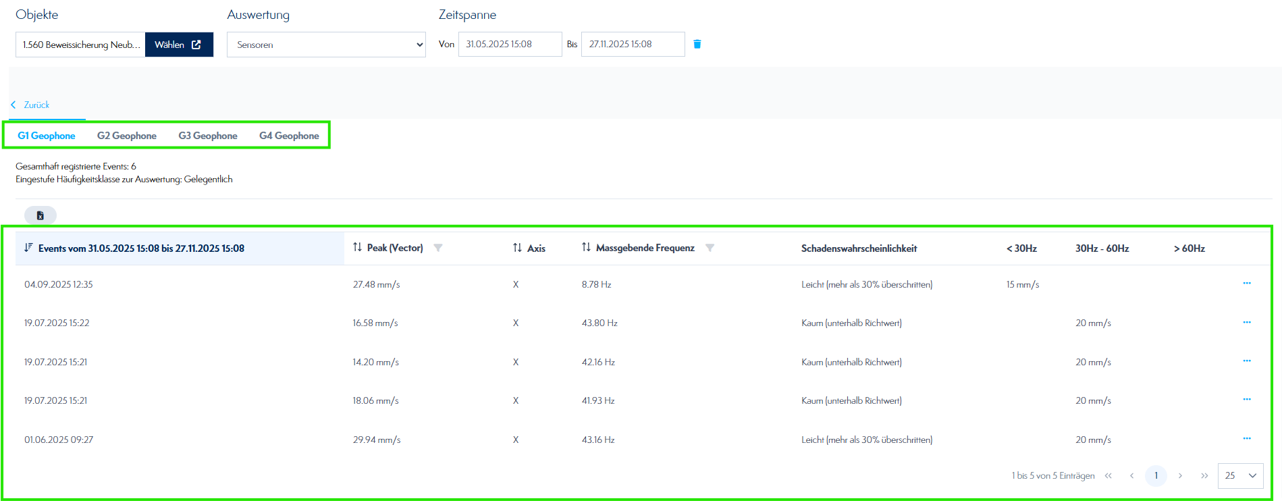Open Massgebende Frequenz filter funnel icon
This screenshot has width=1282, height=501.
[x=710, y=248]
